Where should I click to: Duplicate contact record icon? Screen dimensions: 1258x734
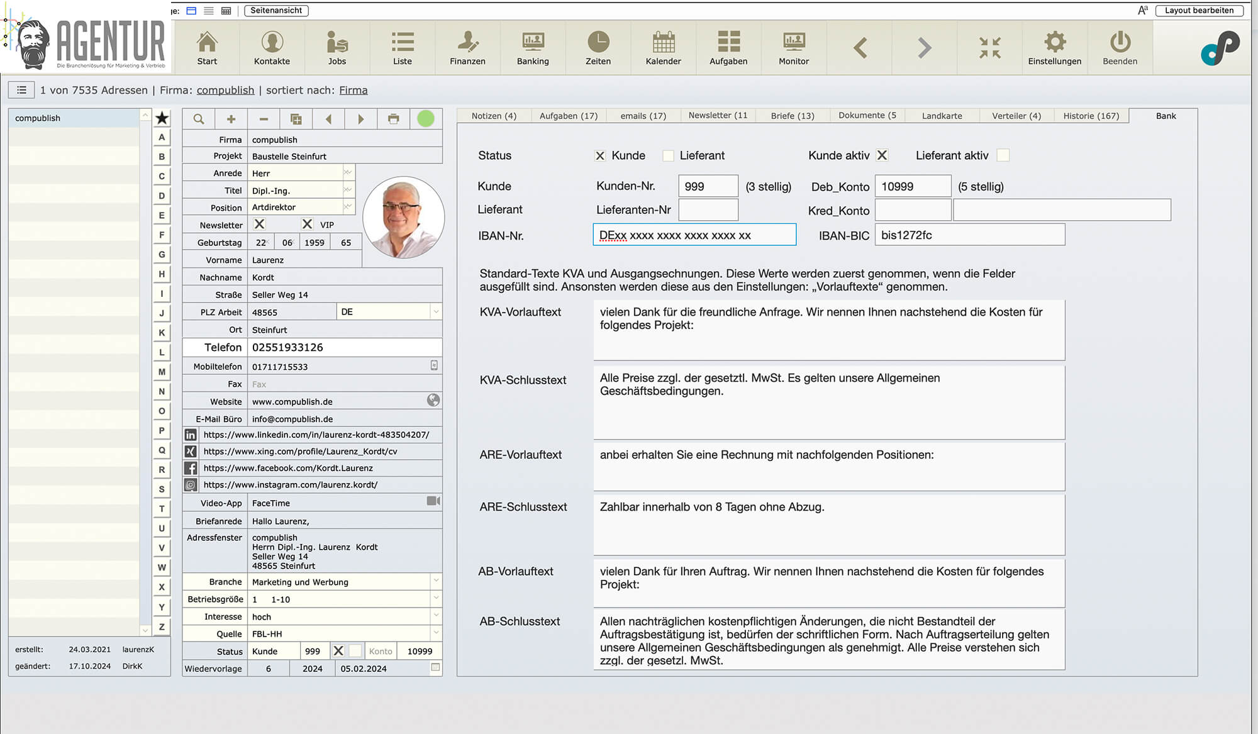tap(296, 119)
